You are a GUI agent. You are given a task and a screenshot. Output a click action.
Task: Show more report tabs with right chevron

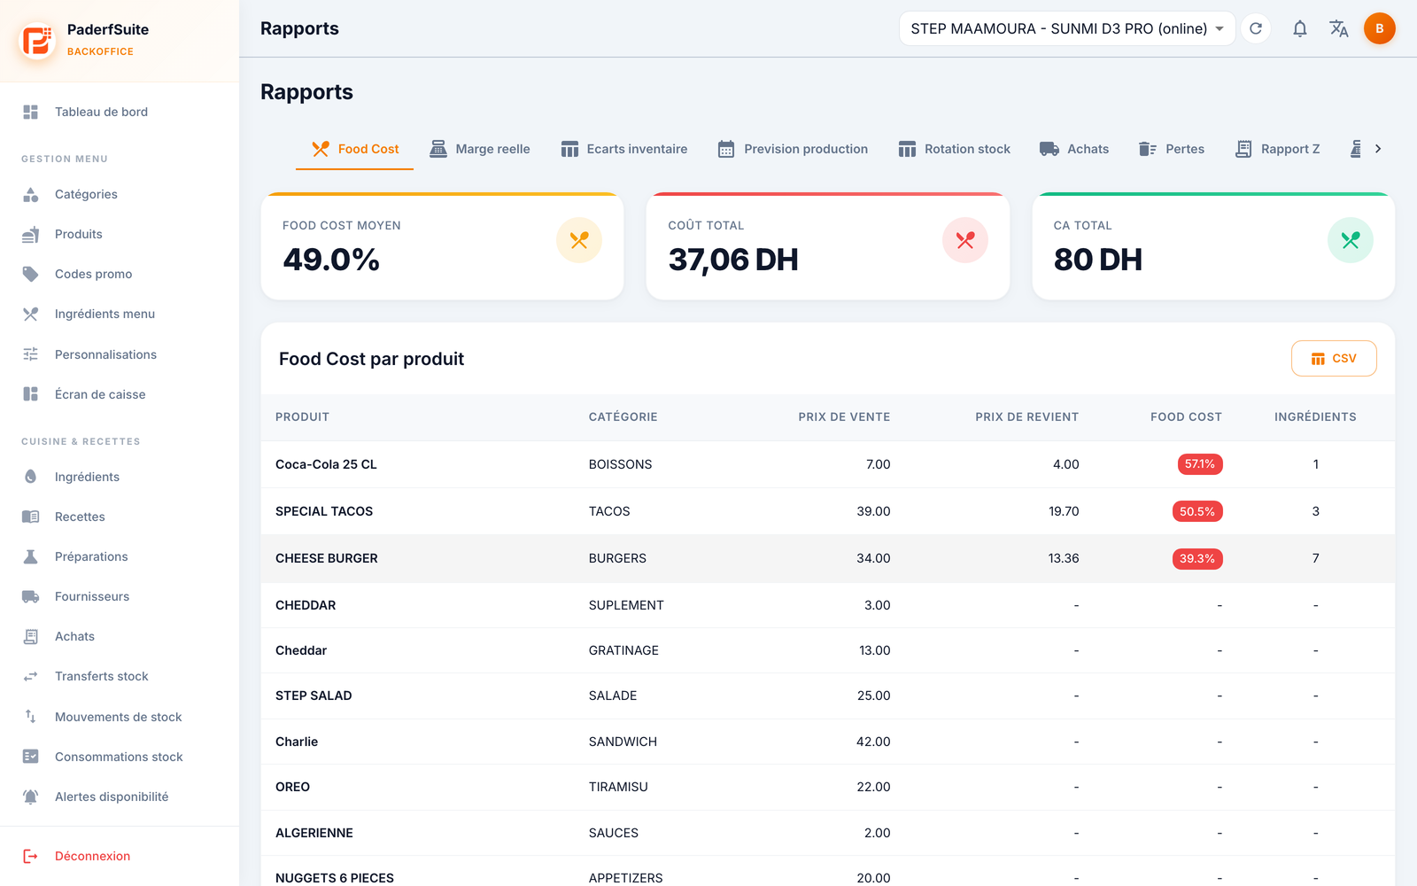[1378, 149]
